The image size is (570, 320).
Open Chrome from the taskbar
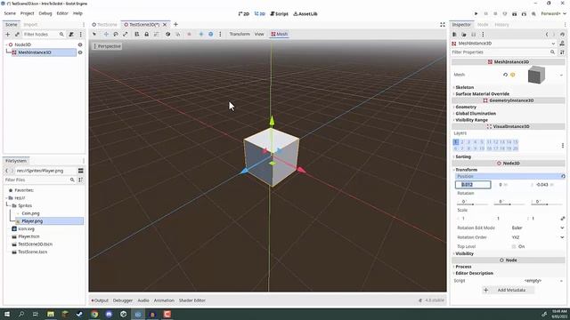pyautogui.click(x=94, y=314)
